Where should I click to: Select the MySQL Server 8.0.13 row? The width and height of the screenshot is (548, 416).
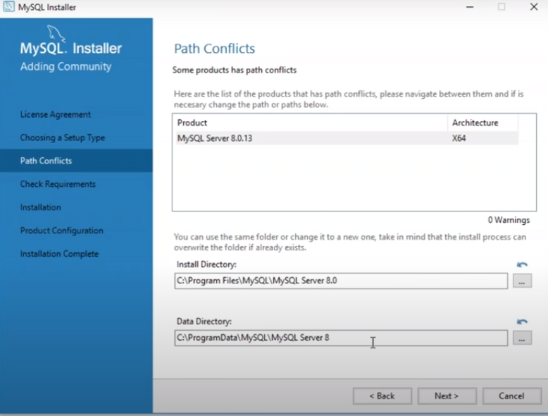(310, 138)
